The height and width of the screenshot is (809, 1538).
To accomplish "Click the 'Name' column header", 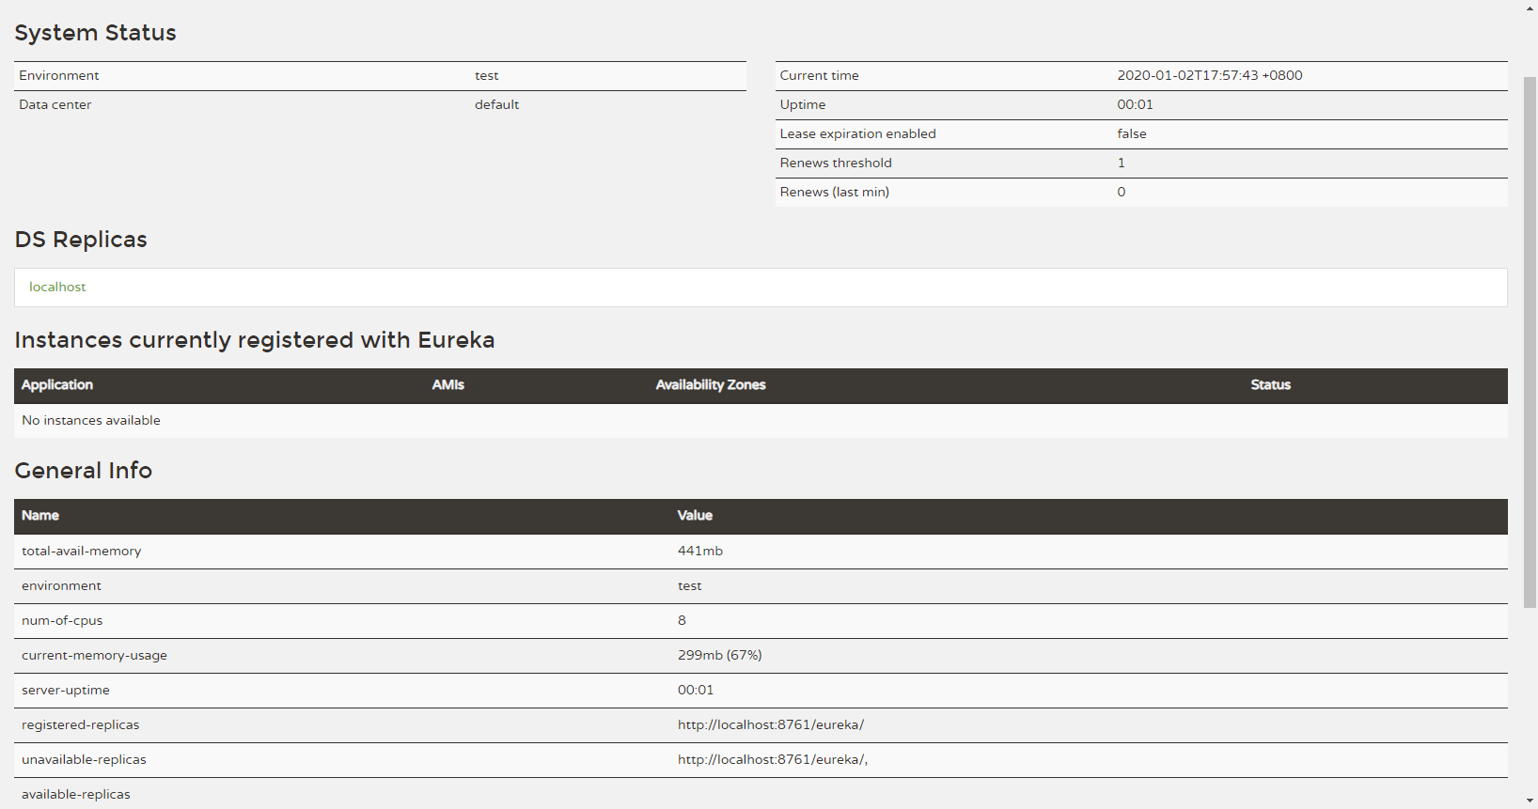I will pyautogui.click(x=40, y=516).
